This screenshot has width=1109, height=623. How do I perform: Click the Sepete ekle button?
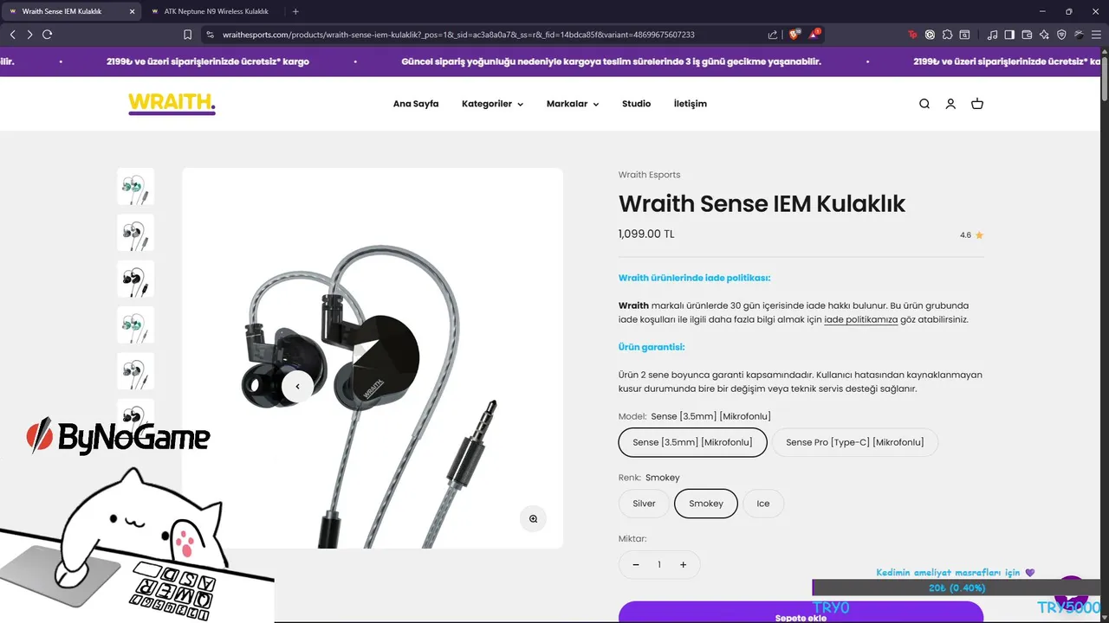801,613
